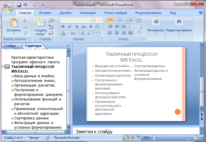Image resolution: width=206 pixels, height=142 pixels.
Task: Open the font size 24 dropdown
Action: (x=101, y=20)
